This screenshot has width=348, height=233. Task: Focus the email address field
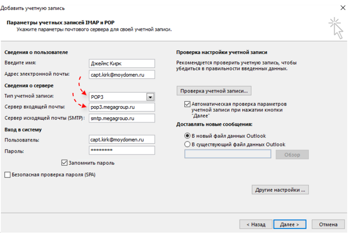click(121, 74)
